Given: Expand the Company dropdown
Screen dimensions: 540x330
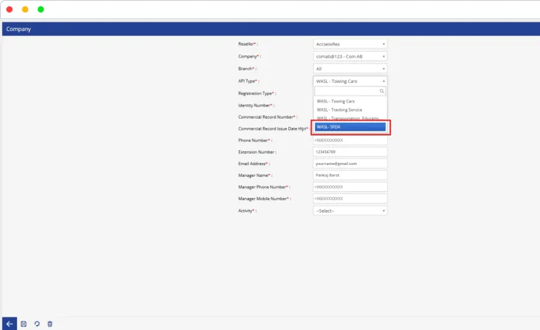Looking at the screenshot, I should point(349,56).
